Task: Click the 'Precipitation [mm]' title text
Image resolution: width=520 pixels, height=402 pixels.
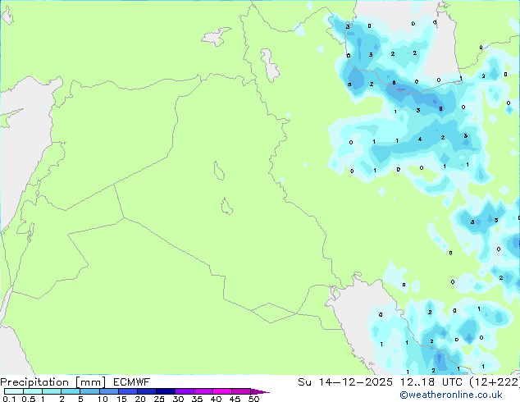Action: point(53,382)
